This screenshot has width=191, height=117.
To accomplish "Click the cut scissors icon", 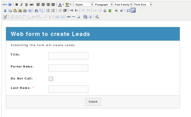I will click(x=5, y=11).
